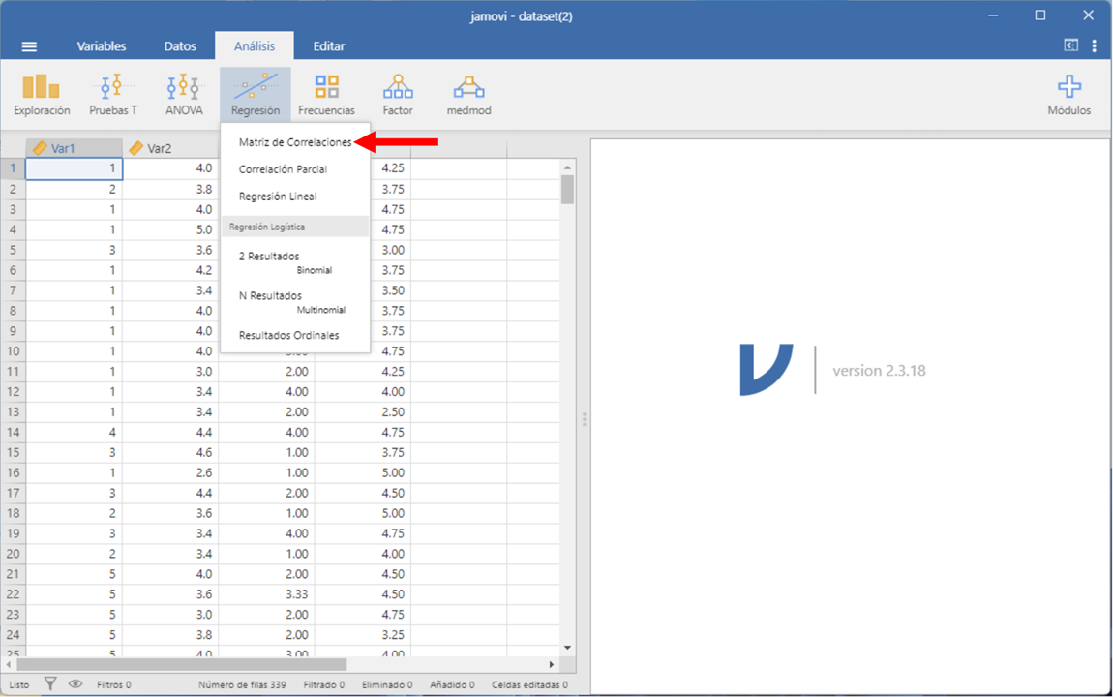Choose Regresión Lineal from the menu
This screenshot has height=697, width=1113.
[278, 197]
